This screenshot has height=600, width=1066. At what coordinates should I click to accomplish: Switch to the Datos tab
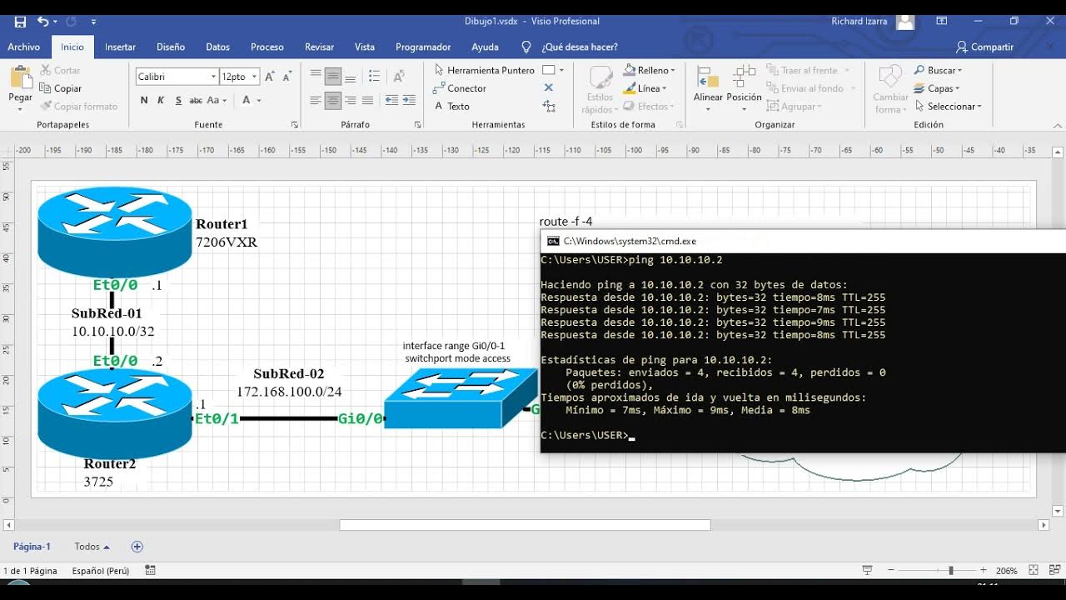[x=217, y=47]
